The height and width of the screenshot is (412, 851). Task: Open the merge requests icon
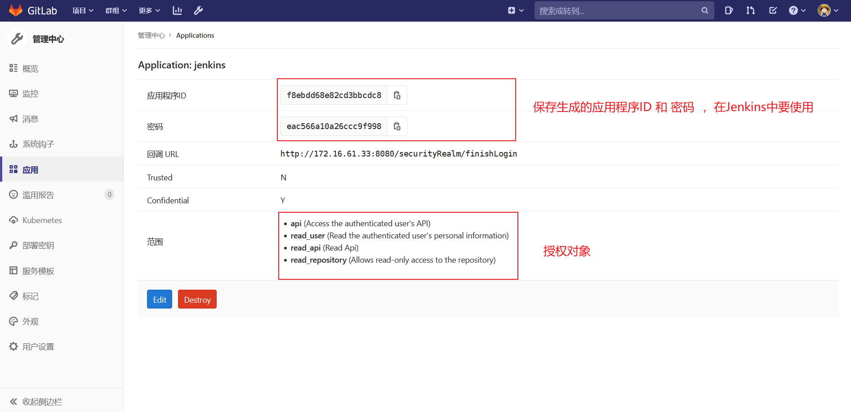[750, 10]
